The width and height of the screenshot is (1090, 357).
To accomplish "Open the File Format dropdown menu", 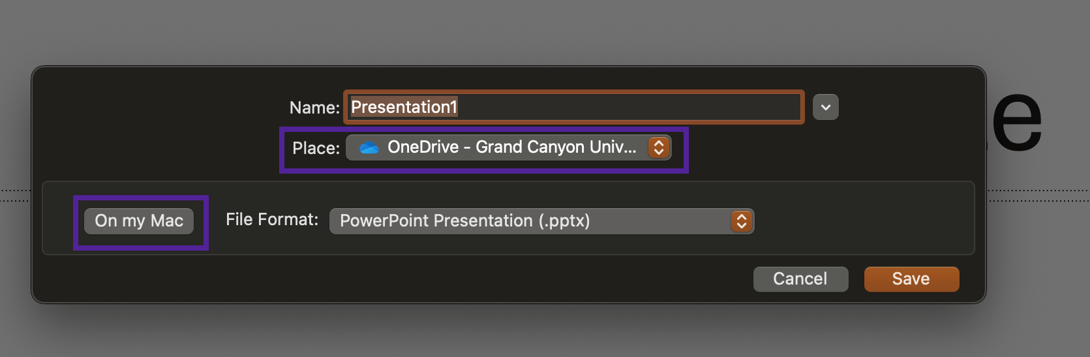I will [x=541, y=221].
